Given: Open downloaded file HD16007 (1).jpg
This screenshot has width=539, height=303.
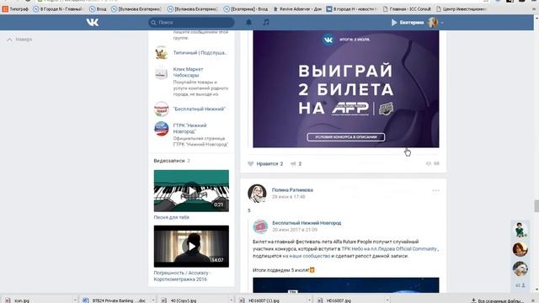Looking at the screenshot, I should pyautogui.click(x=260, y=300).
